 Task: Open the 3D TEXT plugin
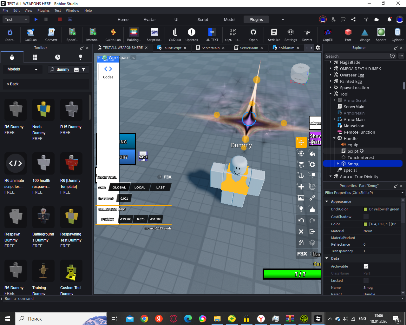click(212, 35)
